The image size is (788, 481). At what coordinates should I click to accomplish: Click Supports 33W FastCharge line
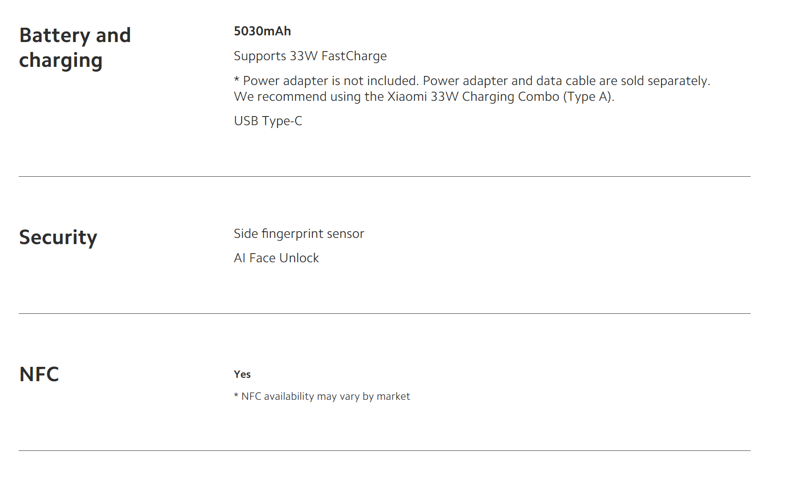tap(310, 56)
